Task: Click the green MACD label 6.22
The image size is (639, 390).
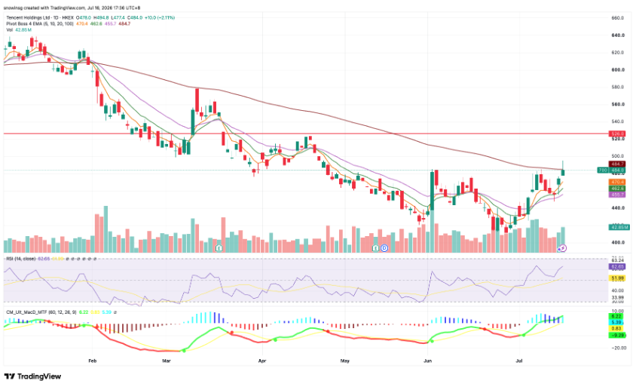Action: click(617, 316)
